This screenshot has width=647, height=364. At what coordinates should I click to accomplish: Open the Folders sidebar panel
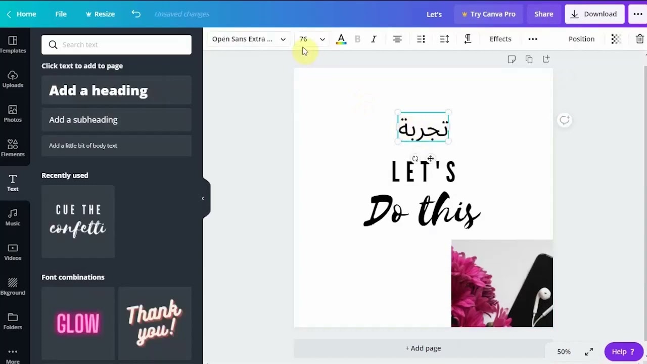pyautogui.click(x=13, y=322)
